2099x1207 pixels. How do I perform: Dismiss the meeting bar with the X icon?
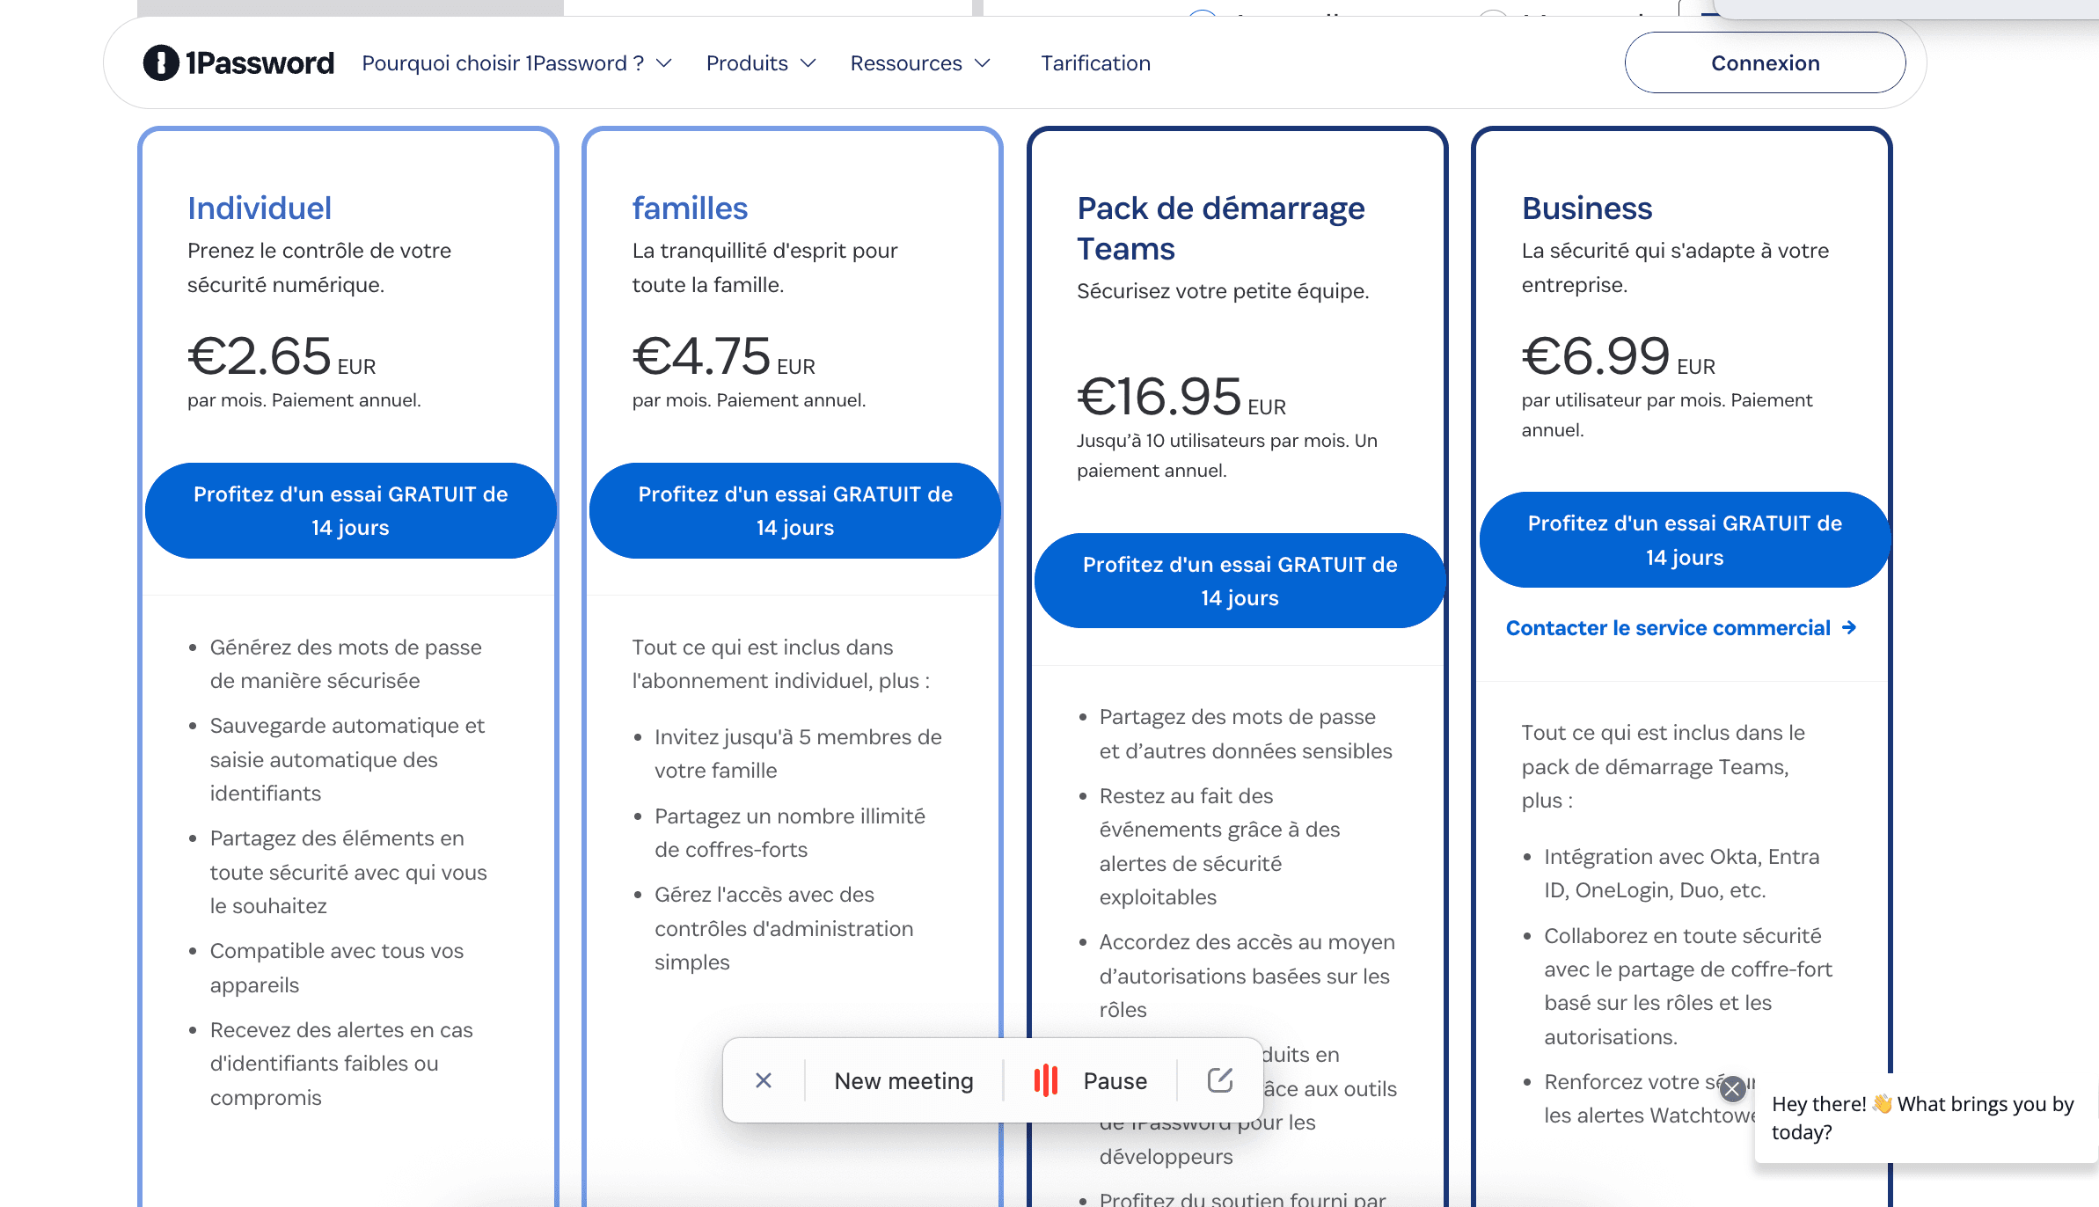pos(764,1079)
